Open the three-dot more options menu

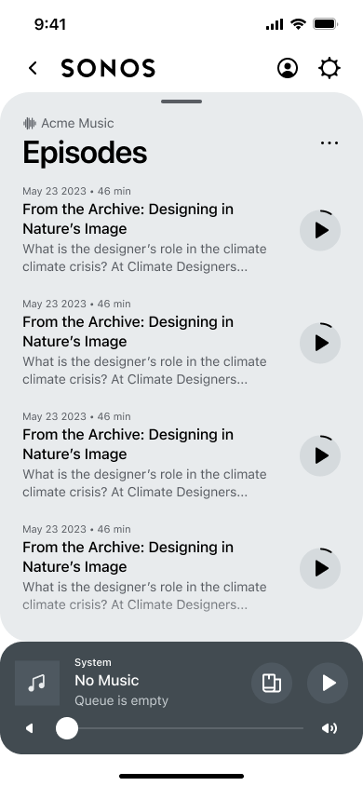(x=329, y=142)
